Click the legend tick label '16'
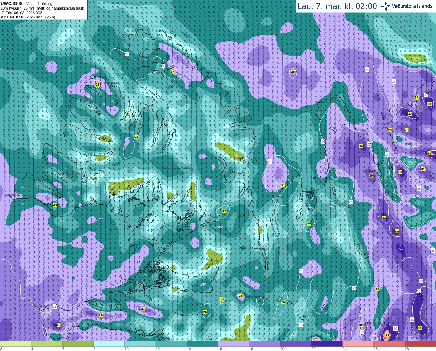 (220, 349)
